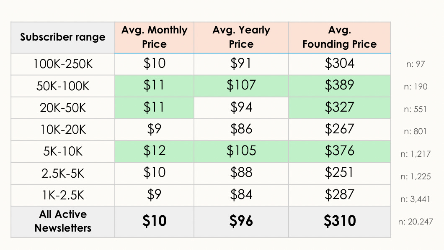Select the n: 1,217 sample size label
Screen dimensions: 444x250
[416, 154]
